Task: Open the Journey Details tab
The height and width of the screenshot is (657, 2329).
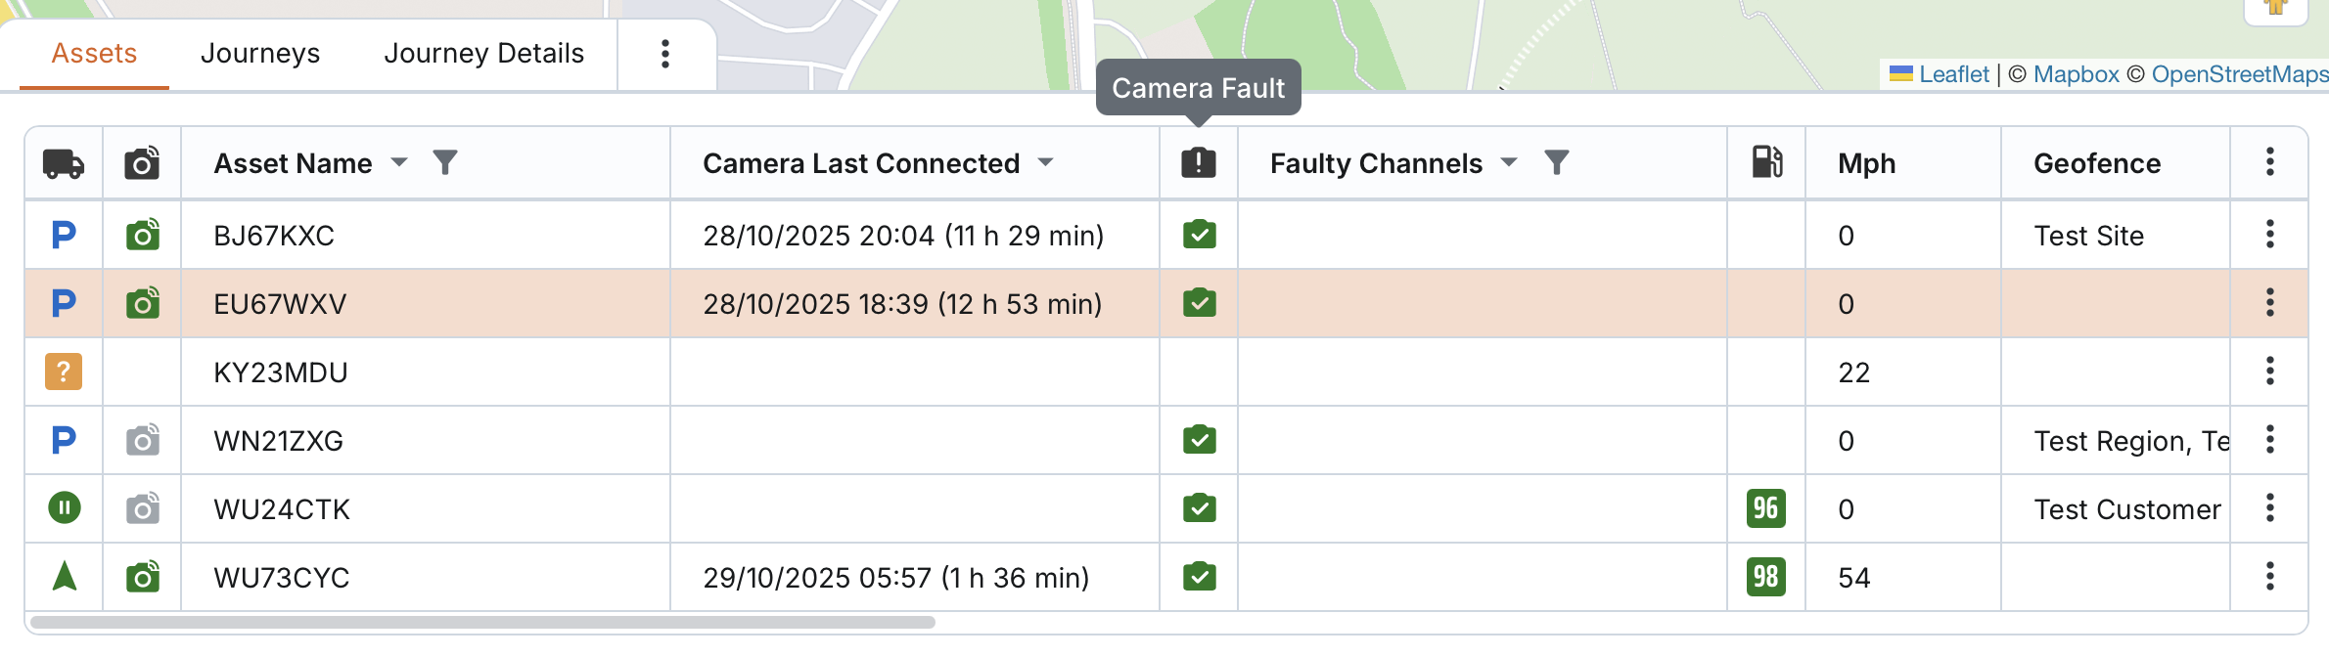Action: (x=483, y=54)
